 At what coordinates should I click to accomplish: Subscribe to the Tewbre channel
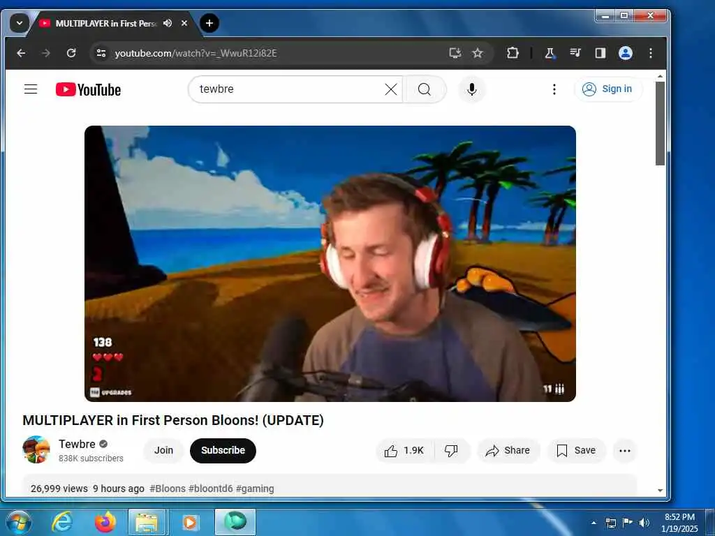pyautogui.click(x=223, y=450)
